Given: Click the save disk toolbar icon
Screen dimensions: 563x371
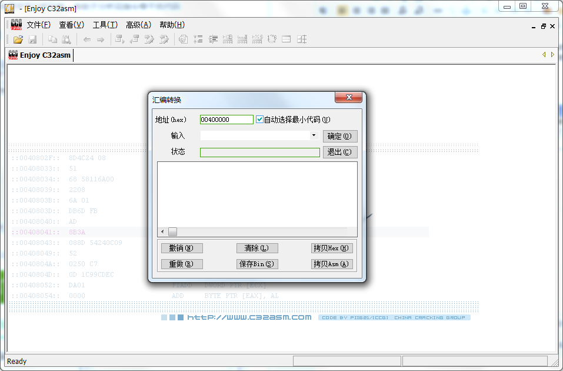Looking at the screenshot, I should 32,39.
